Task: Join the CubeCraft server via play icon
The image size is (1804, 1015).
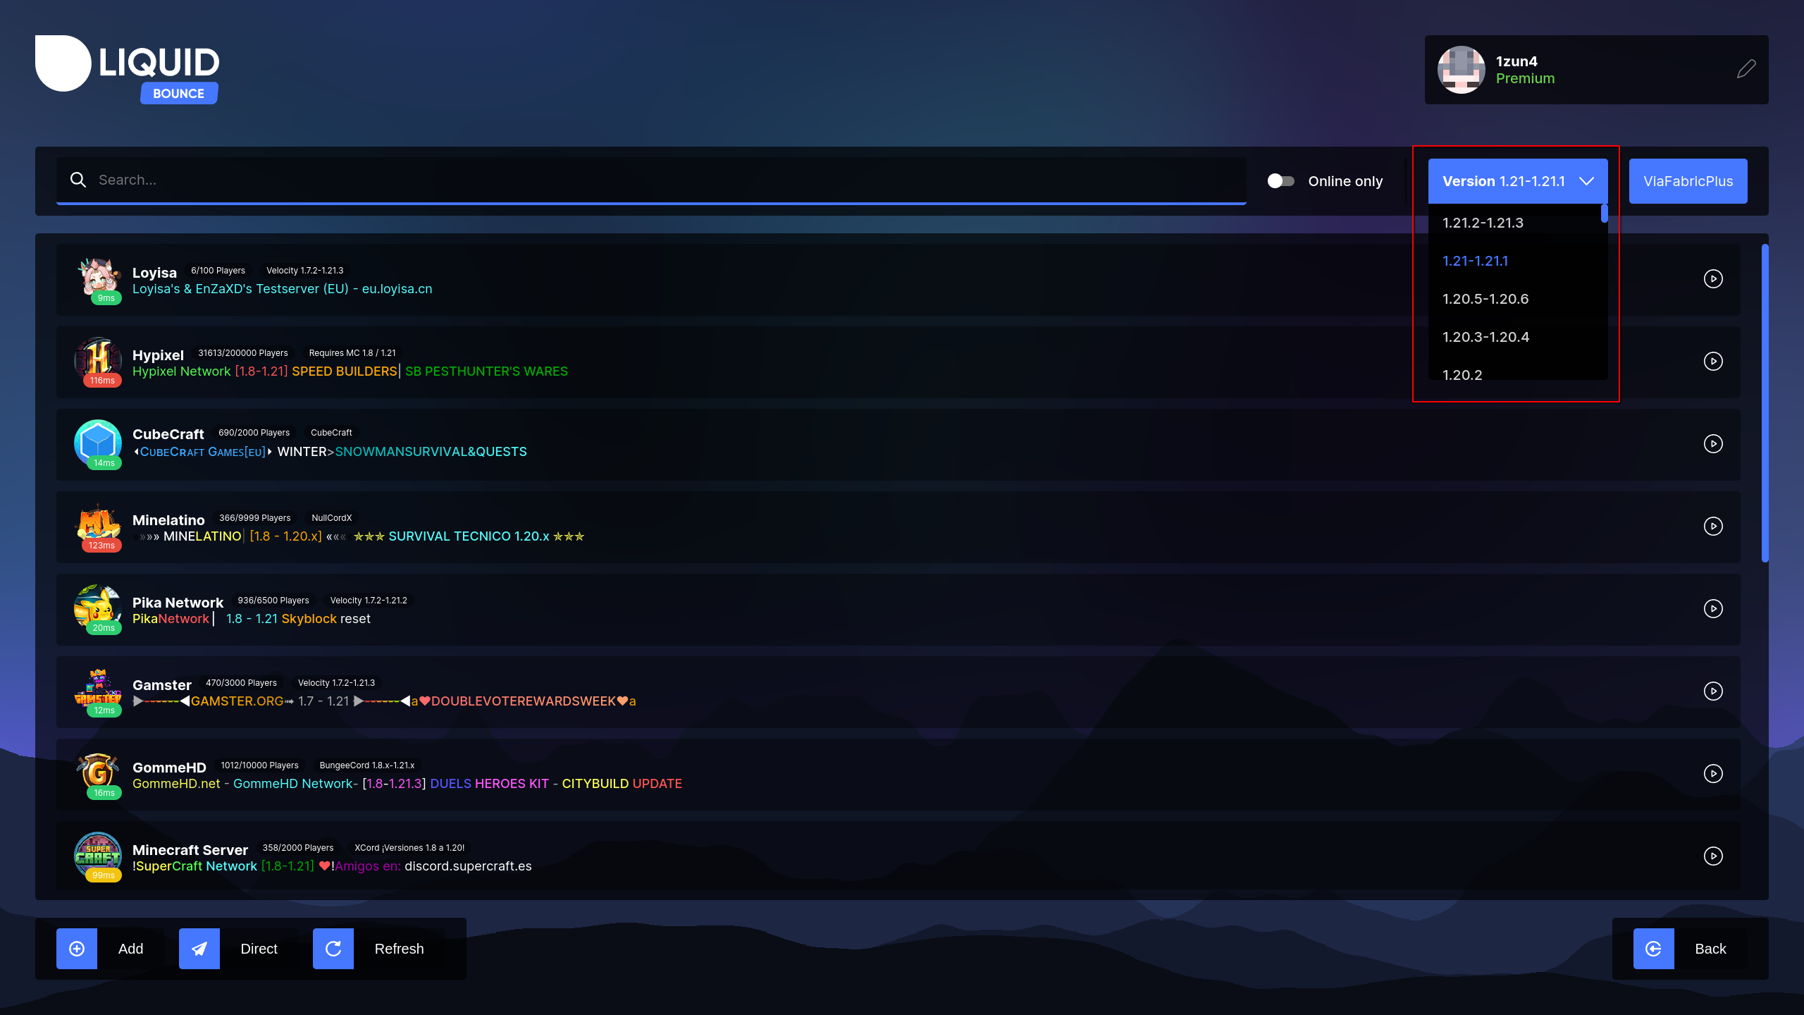Action: click(x=1713, y=444)
